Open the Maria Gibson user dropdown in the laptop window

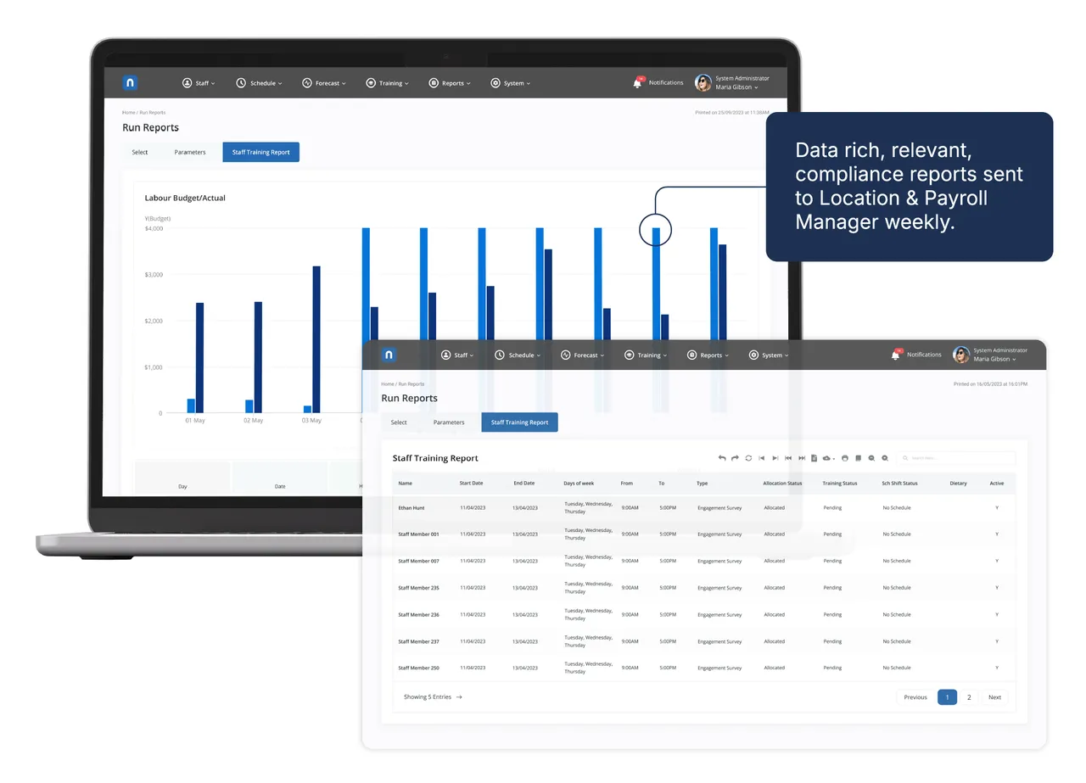737,87
